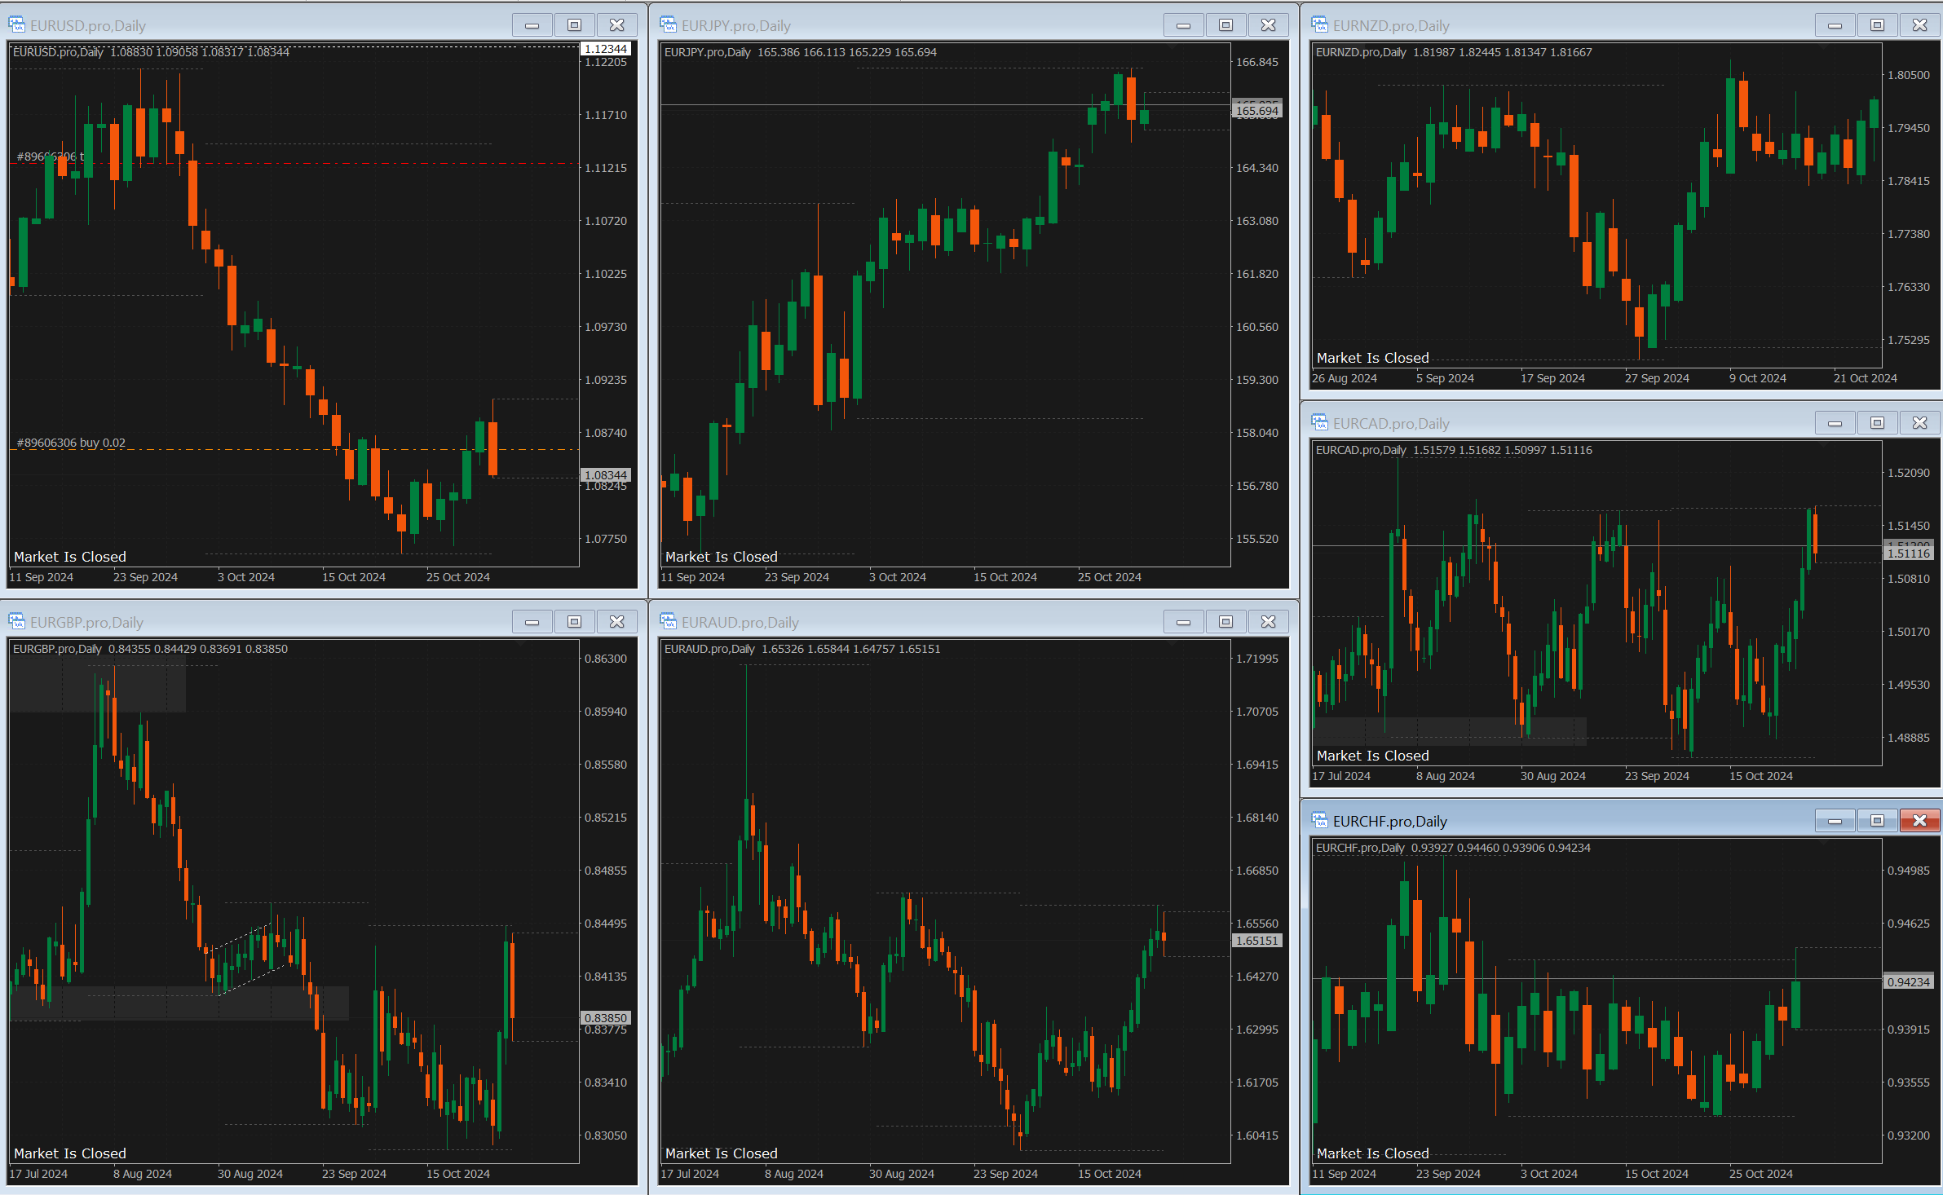The image size is (1943, 1195).
Task: Click the 15 Oct 2024 date on EURGBP time axis
Action: (x=458, y=1174)
